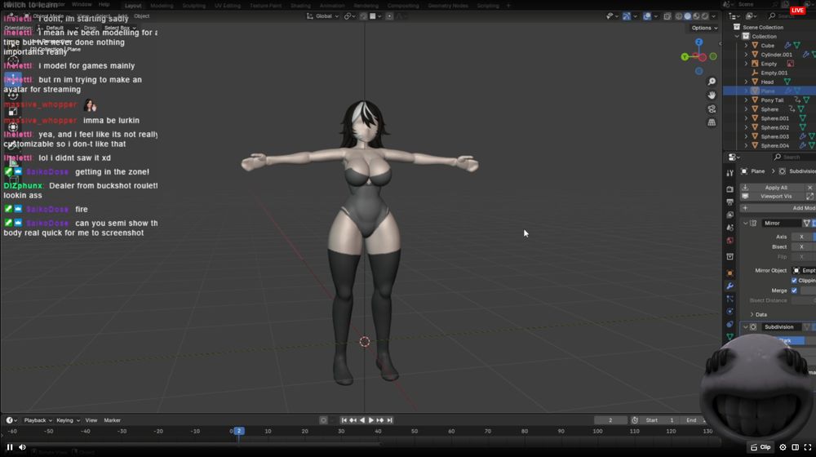
Task: Open the Render properties tab icon
Action: coord(730,189)
